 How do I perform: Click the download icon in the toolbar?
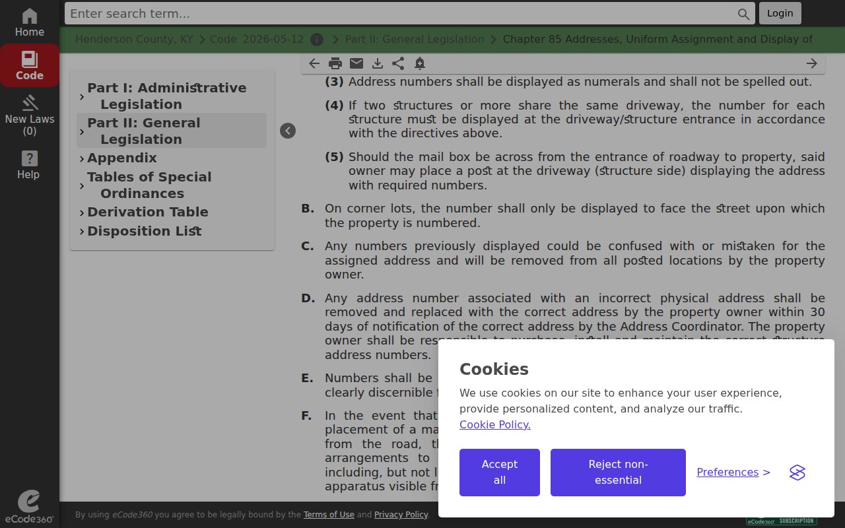378,63
